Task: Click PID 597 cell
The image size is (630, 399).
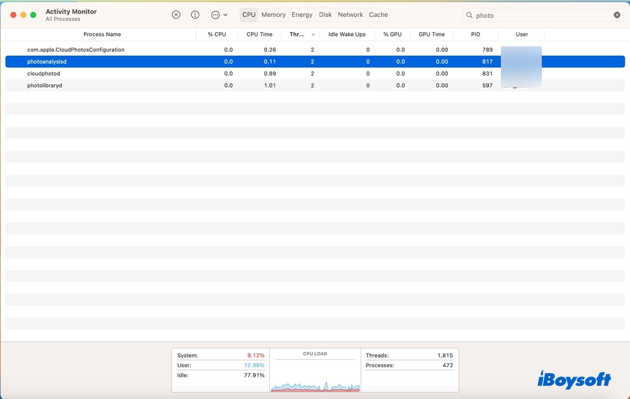Action: click(487, 86)
